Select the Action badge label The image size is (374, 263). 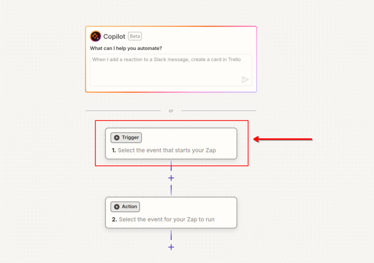(129, 206)
